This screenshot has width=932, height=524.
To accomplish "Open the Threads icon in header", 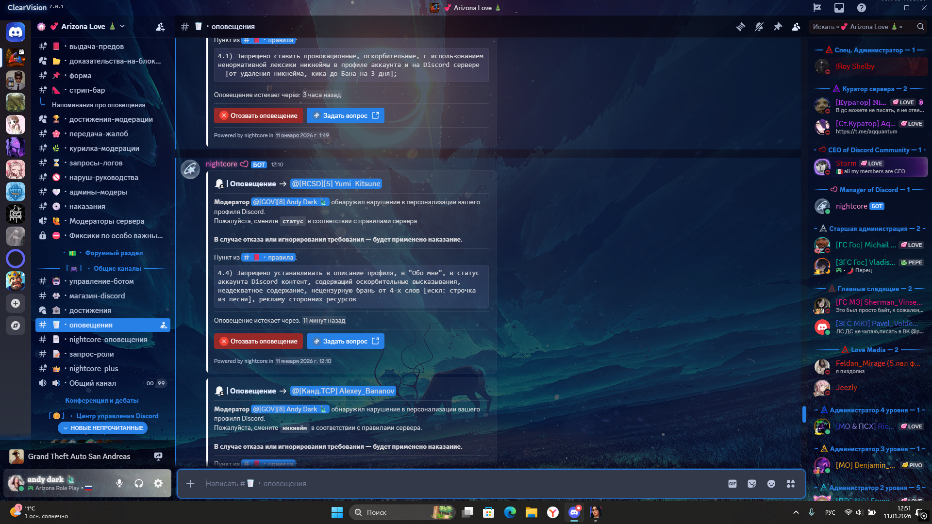I will (741, 27).
